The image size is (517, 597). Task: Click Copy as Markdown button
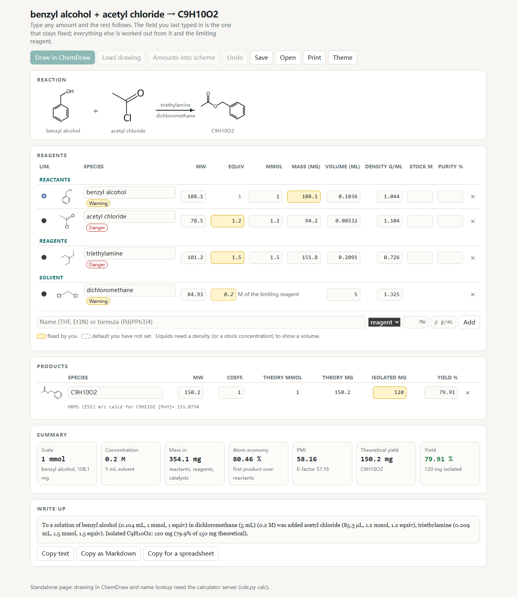click(108, 554)
